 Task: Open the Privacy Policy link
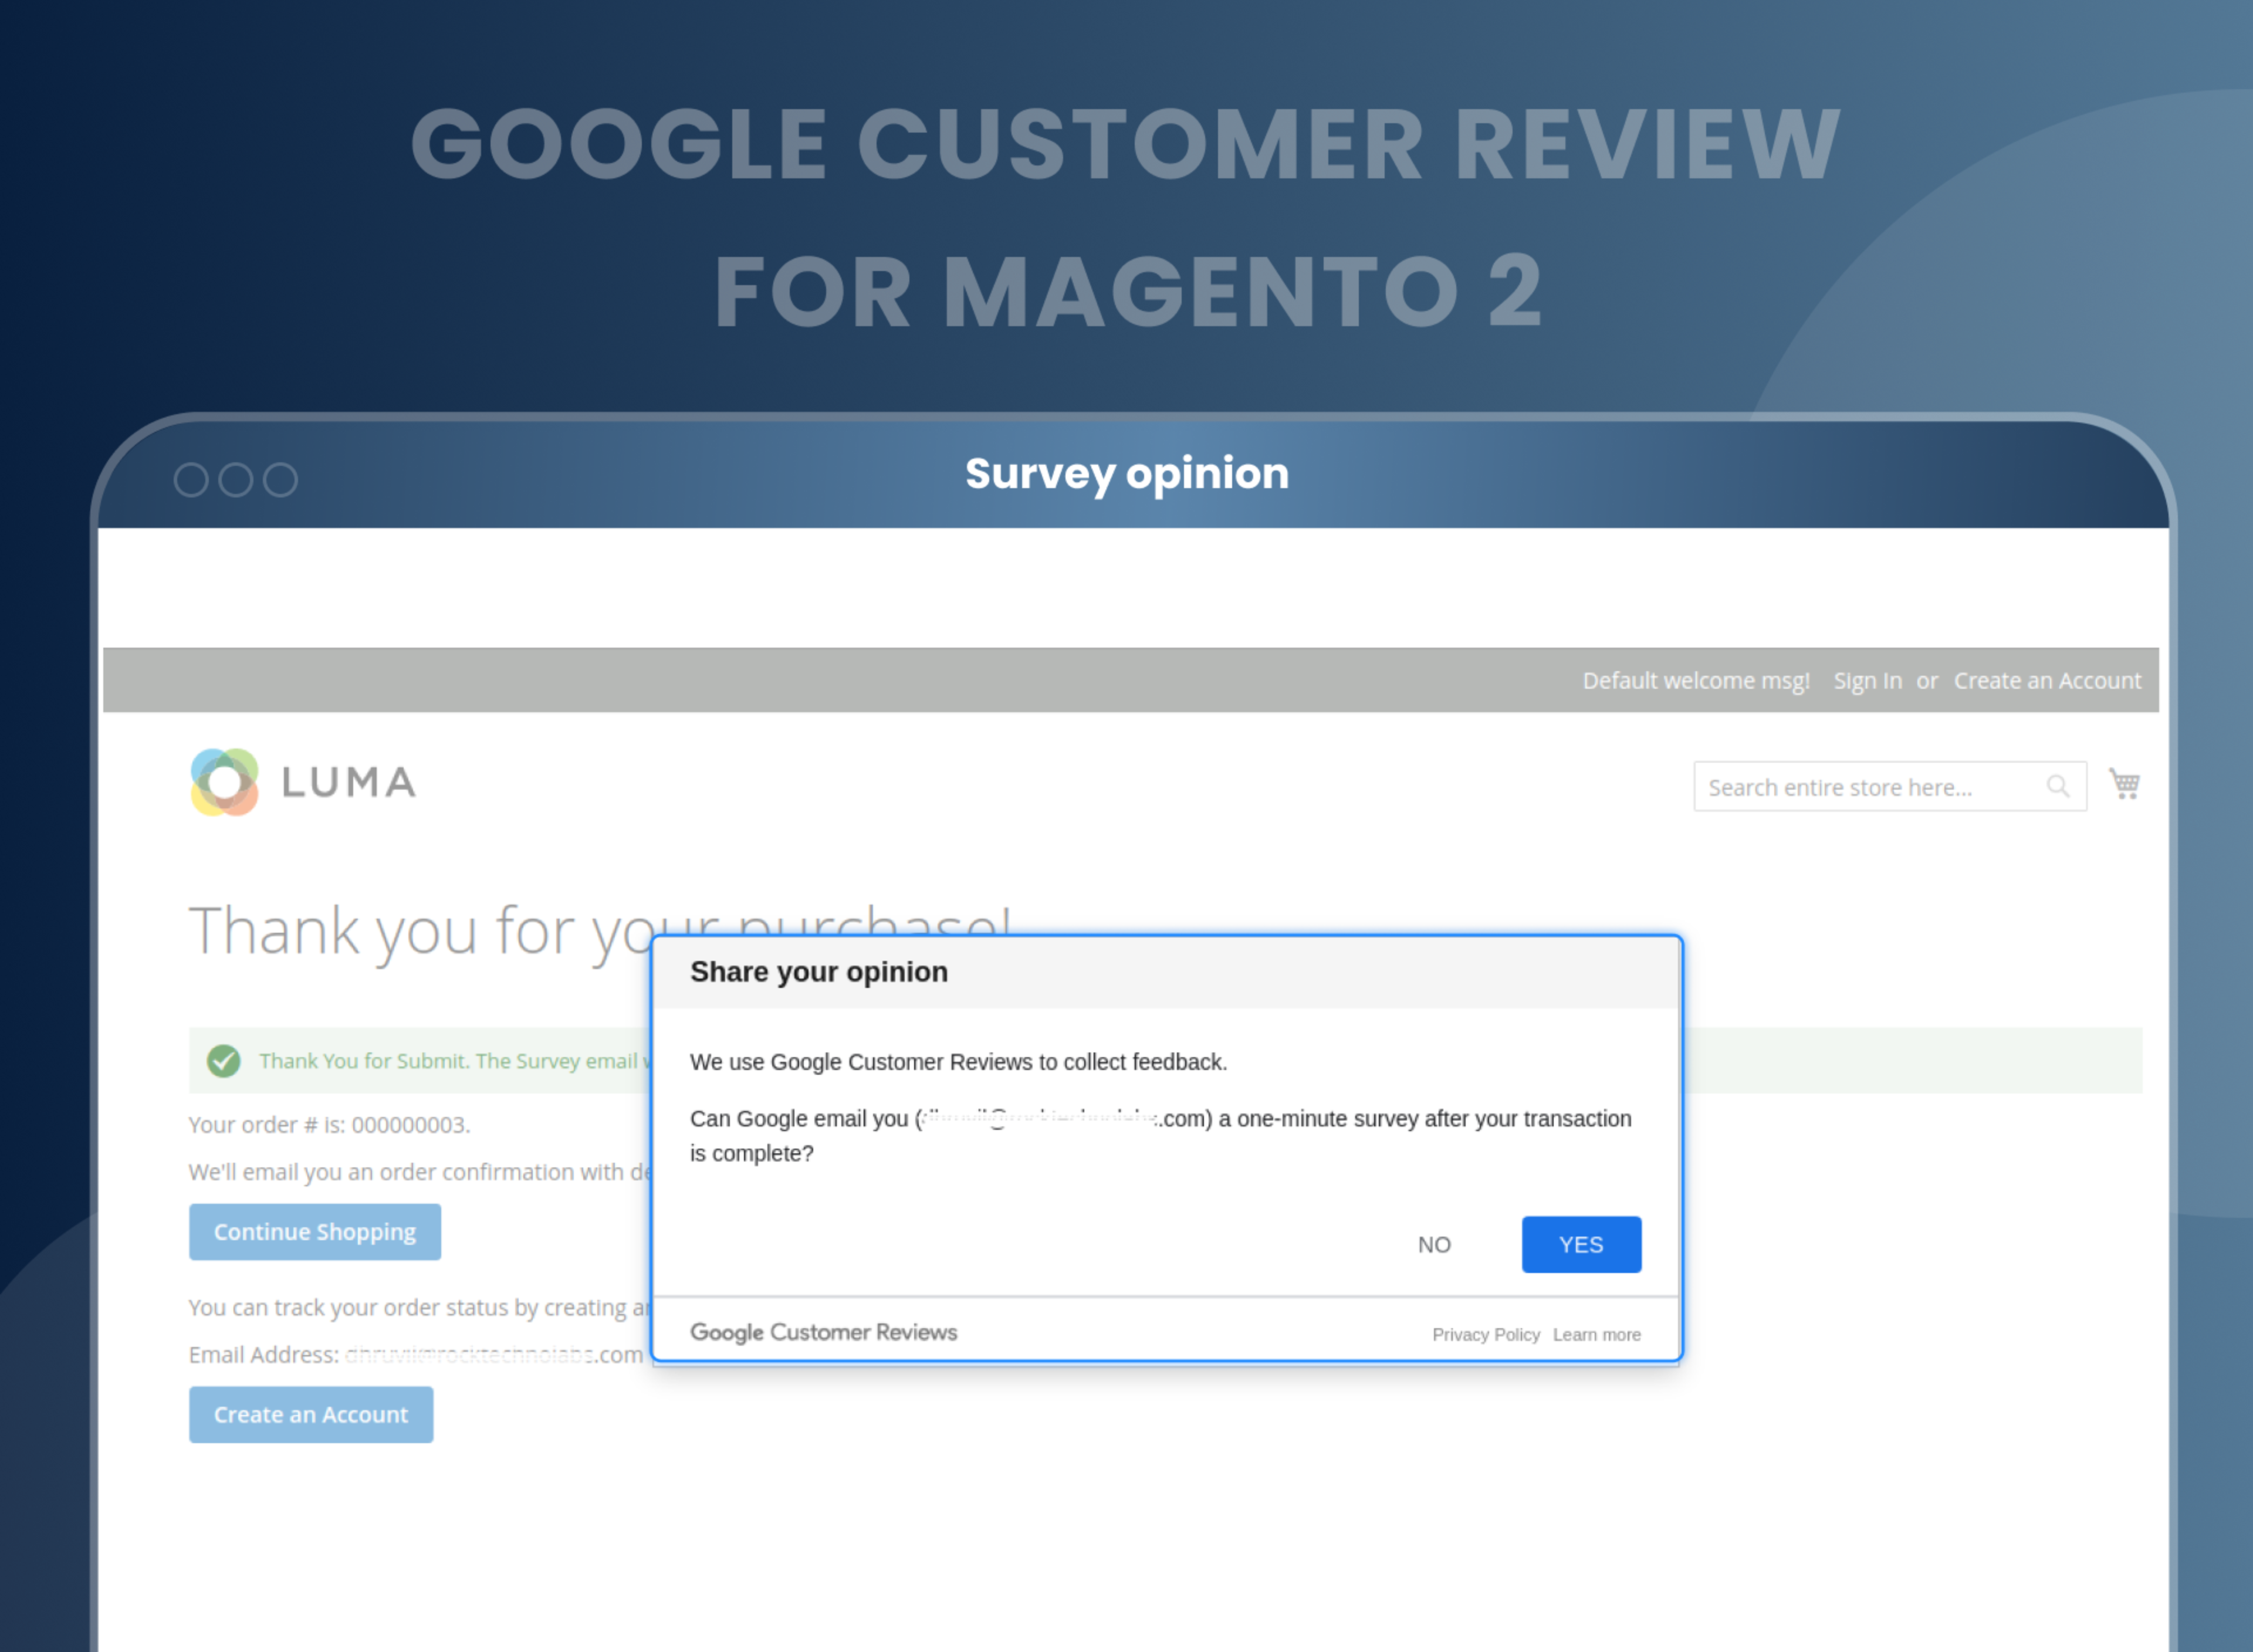pos(1486,1335)
